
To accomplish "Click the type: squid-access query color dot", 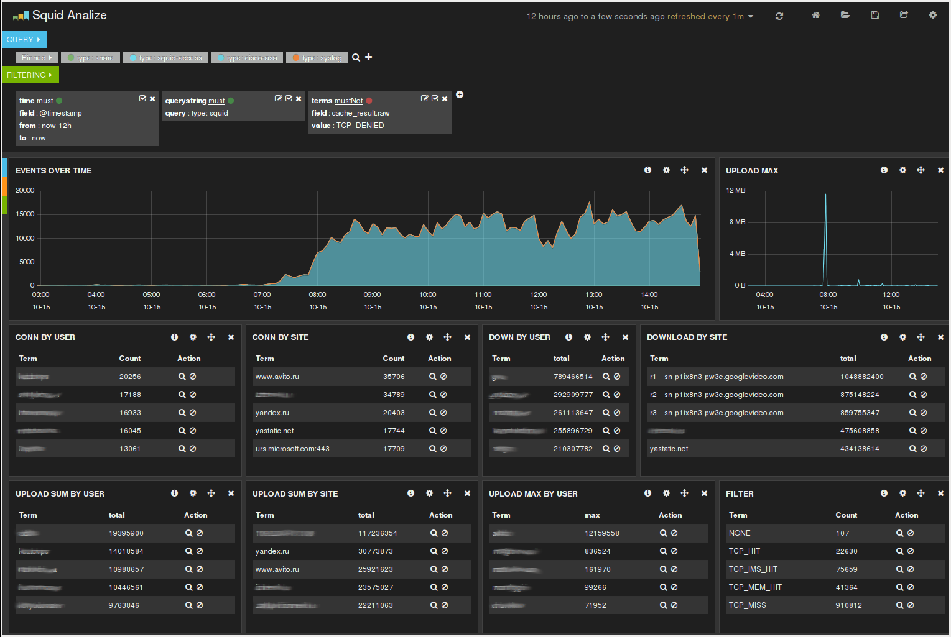I will pyautogui.click(x=132, y=58).
